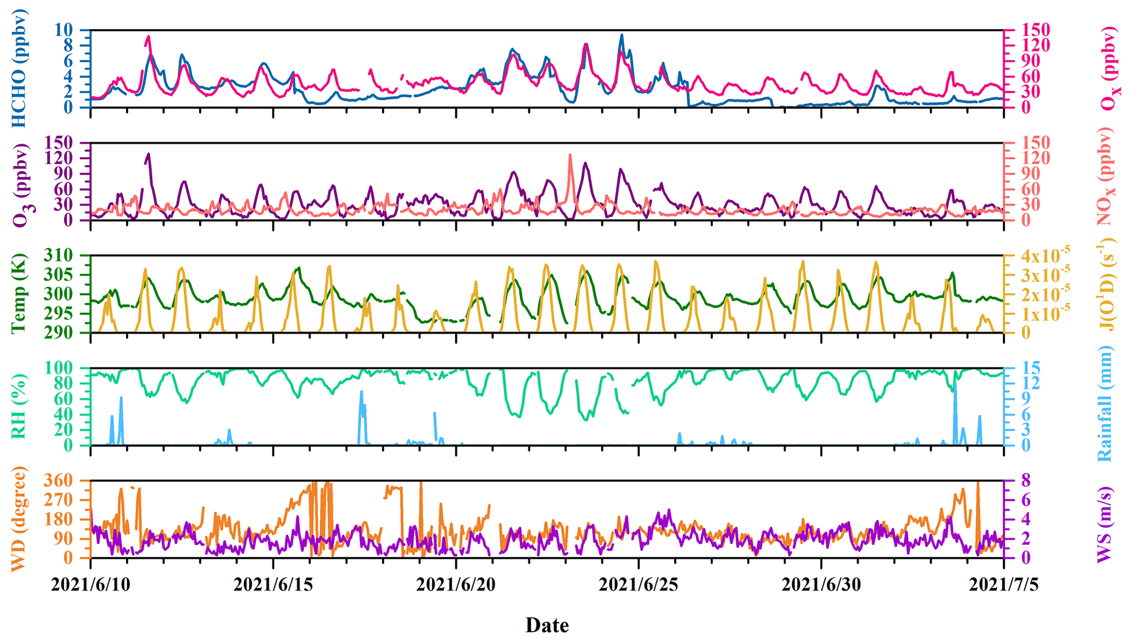Click the 2021/6/30 date tick label
Image resolution: width=1131 pixels, height=643 pixels.
[821, 584]
